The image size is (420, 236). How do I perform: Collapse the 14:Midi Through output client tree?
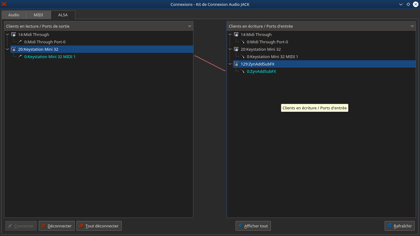(x=8, y=35)
